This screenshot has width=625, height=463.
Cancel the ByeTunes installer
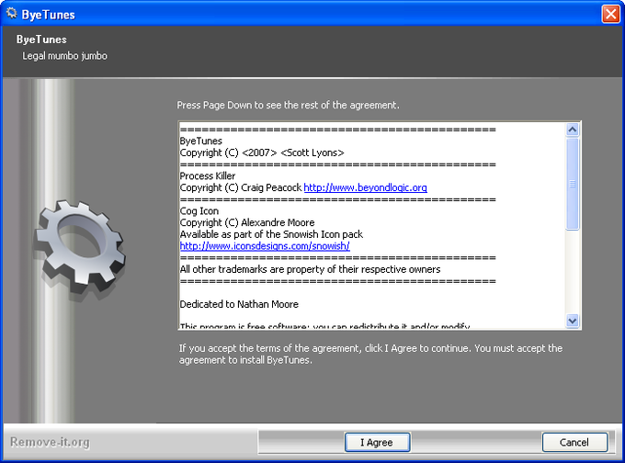574,442
